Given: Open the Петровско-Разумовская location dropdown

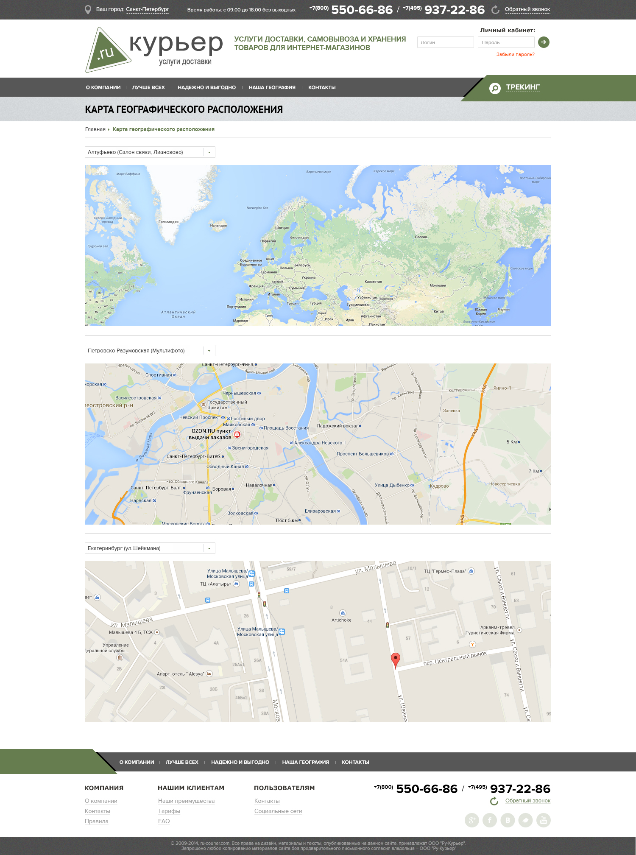Looking at the screenshot, I should click(150, 351).
